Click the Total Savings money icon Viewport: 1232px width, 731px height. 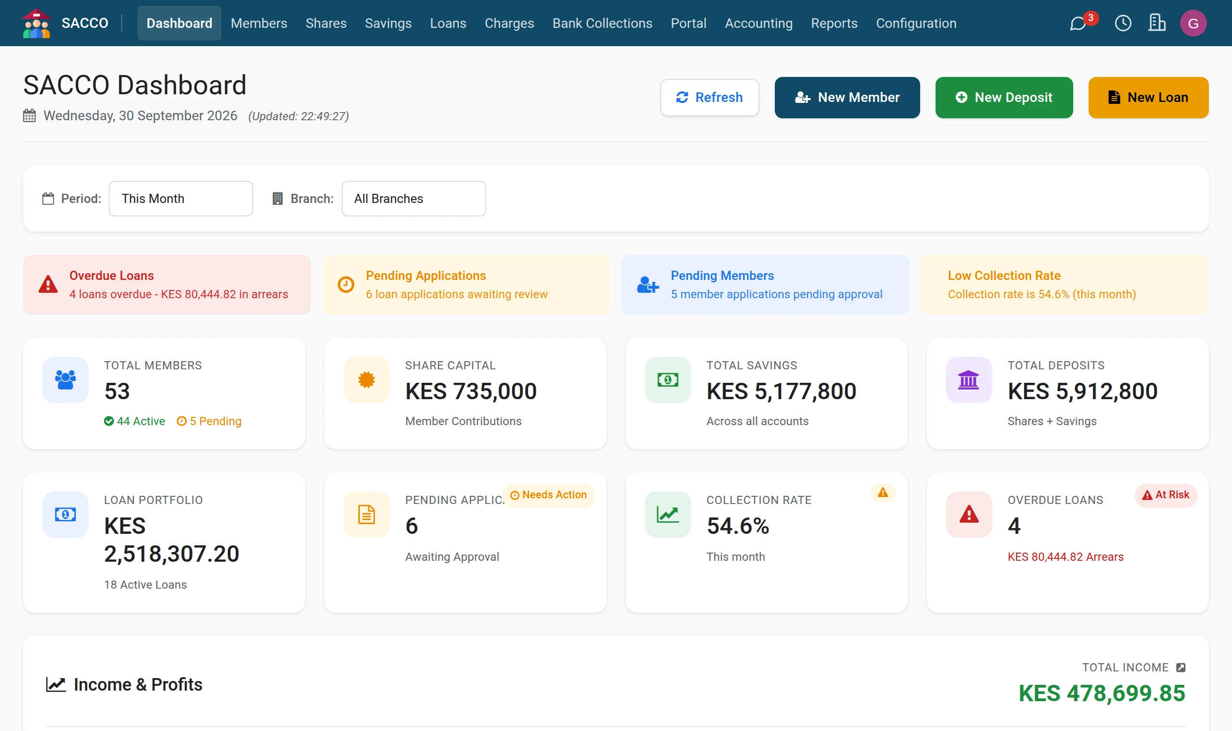tap(668, 380)
